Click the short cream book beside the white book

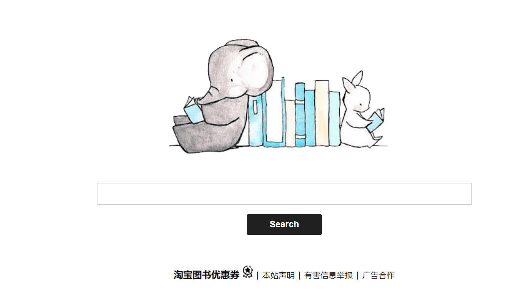coord(290,123)
